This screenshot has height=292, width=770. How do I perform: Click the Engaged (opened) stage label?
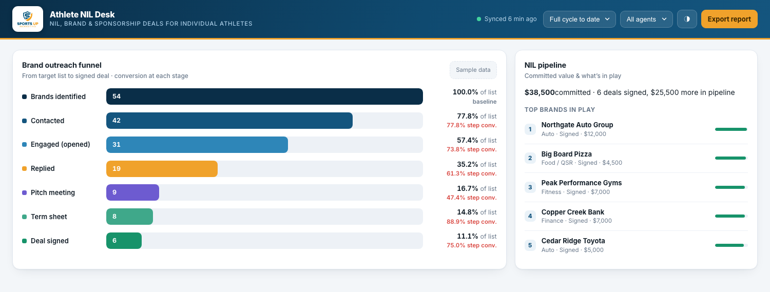click(60, 145)
